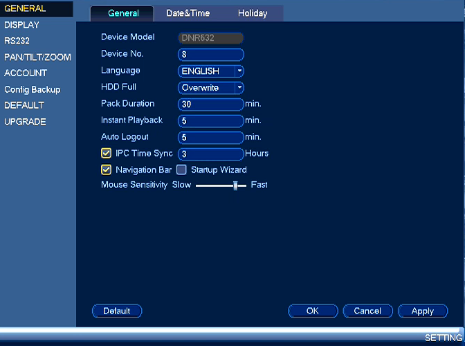Click the OK button
Image resolution: width=465 pixels, height=346 pixels.
tap(313, 311)
